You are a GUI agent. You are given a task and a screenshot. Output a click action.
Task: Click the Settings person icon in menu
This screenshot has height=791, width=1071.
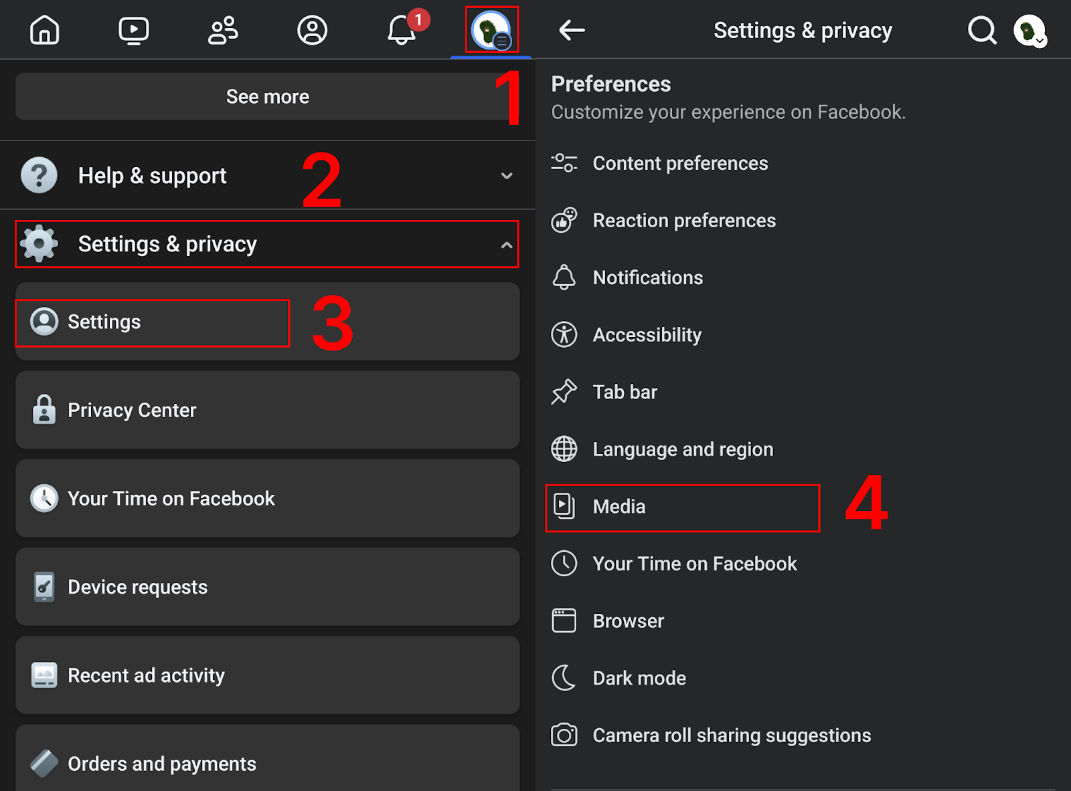click(44, 322)
